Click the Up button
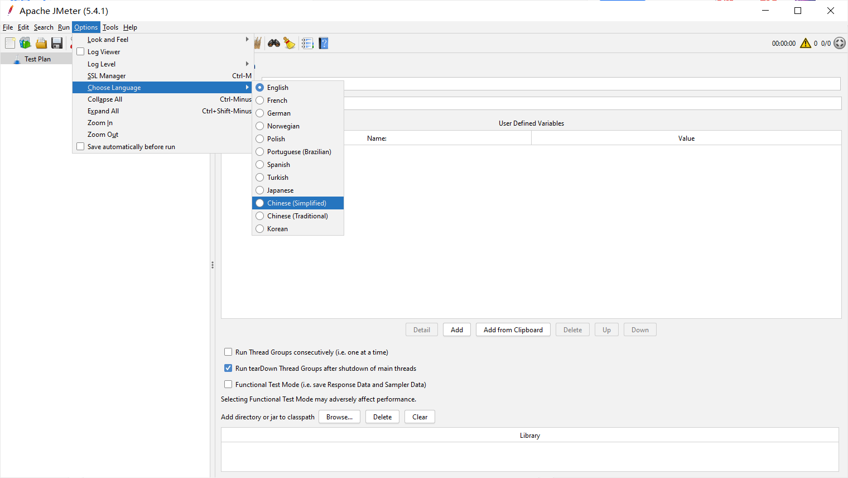848x478 pixels. (x=606, y=330)
